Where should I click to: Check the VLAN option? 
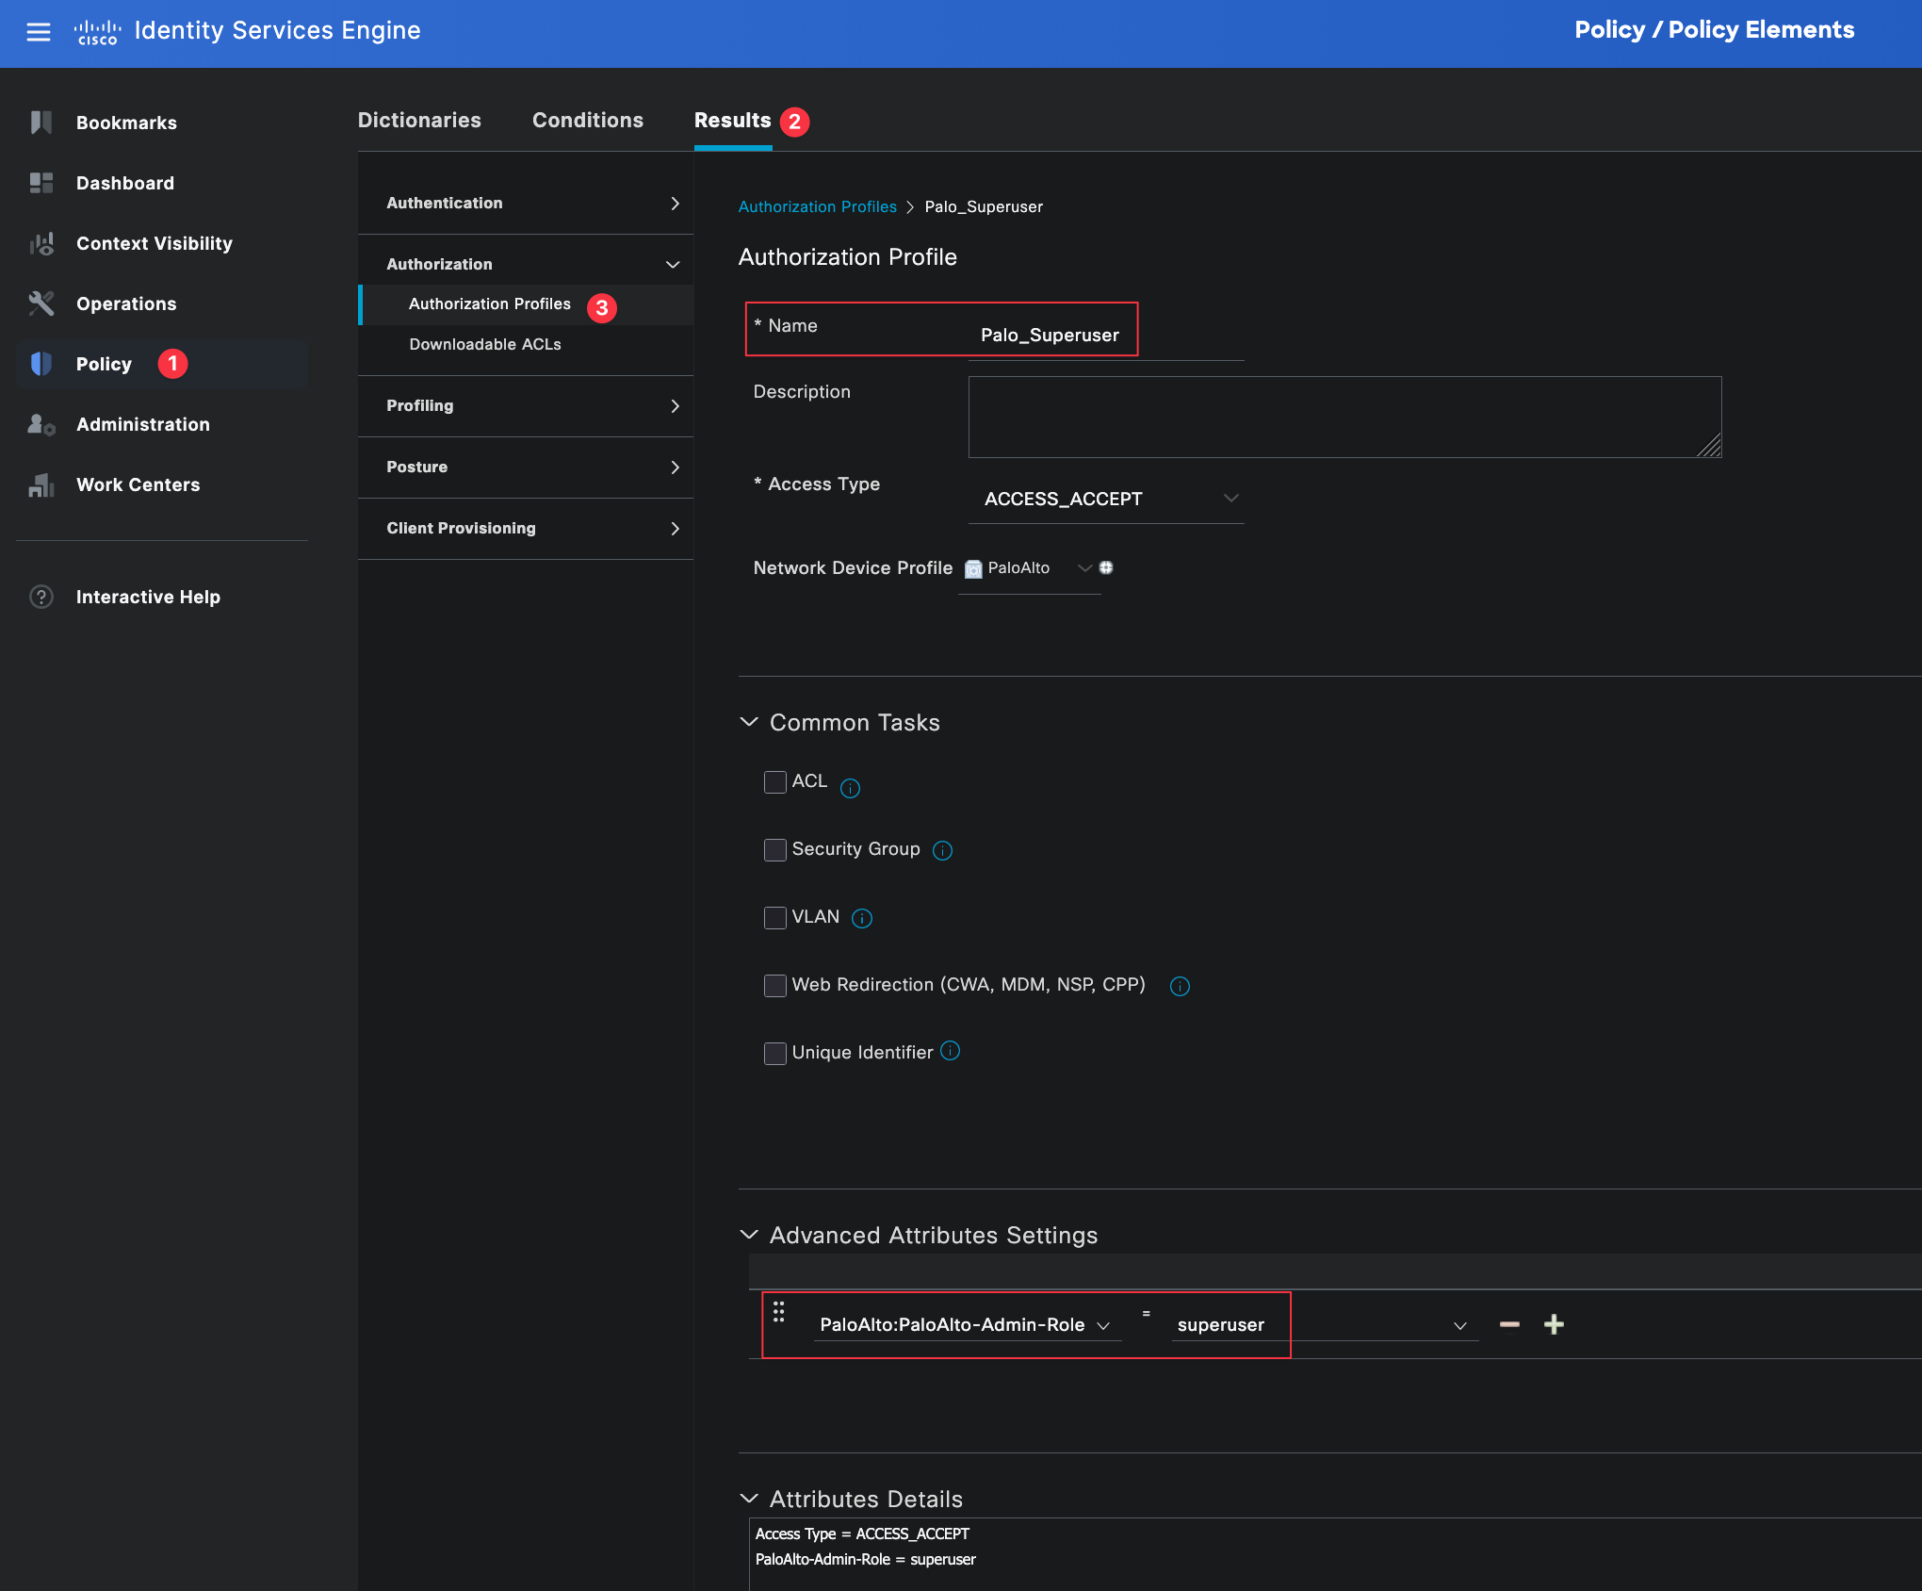tap(774, 918)
